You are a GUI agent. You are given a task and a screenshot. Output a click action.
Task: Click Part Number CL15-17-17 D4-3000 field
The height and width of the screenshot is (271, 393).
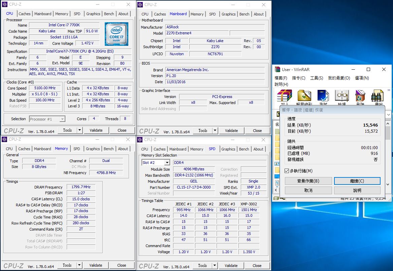tap(194, 188)
